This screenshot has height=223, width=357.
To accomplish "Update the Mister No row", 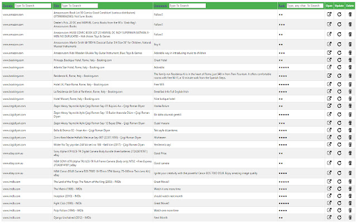I will pyautogui.click(x=339, y=144).
